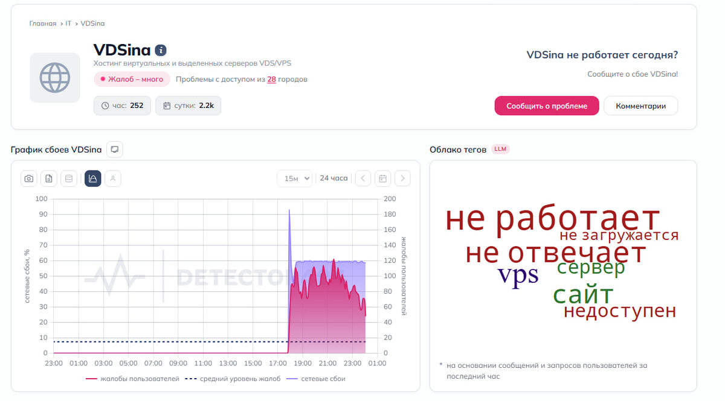Click the chat icon next to График сбоев VDSina
This screenshot has width=725, height=401.
pyautogui.click(x=115, y=149)
